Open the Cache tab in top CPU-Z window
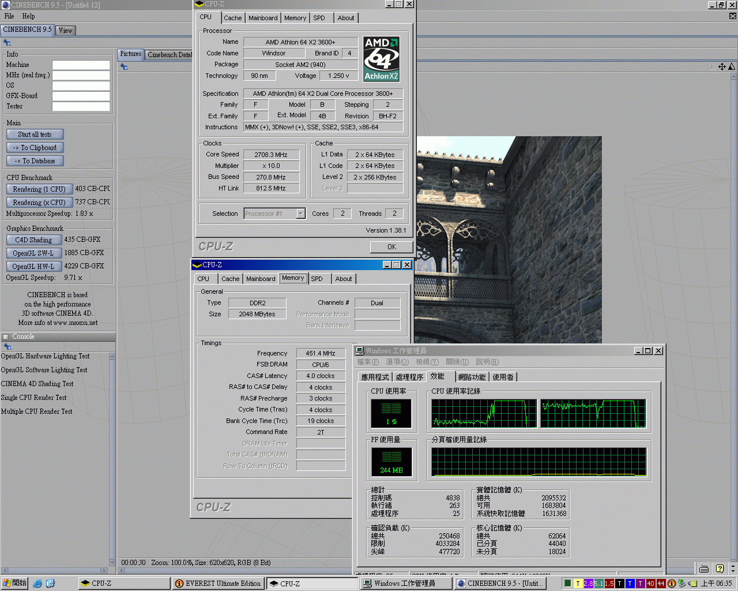Screen dimensions: 738x591 [233, 18]
